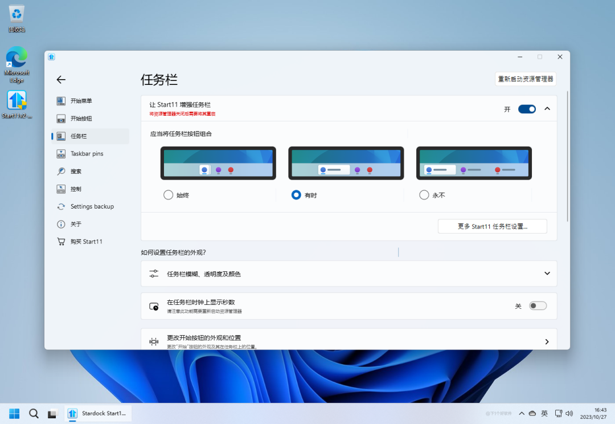Screen dimensions: 615x424
Task: Click the network tray icon
Action: pyautogui.click(x=559, y=413)
